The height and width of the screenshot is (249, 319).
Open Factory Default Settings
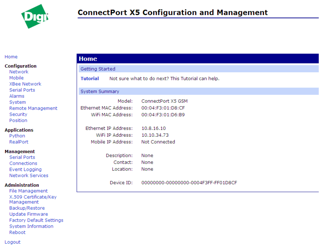[36, 221]
